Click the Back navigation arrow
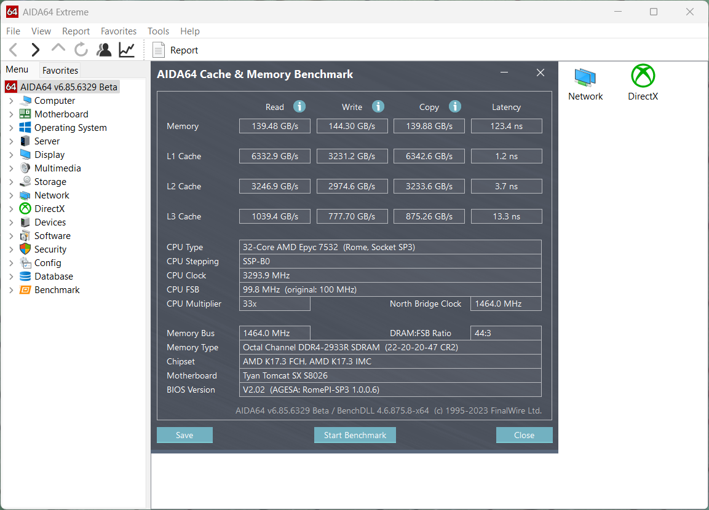Image resolution: width=709 pixels, height=510 pixels. click(x=14, y=50)
